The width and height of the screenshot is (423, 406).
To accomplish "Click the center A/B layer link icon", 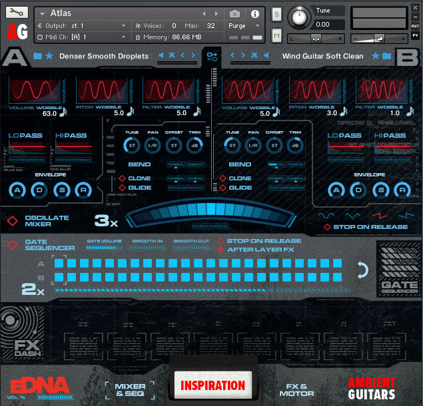I will coord(212,56).
